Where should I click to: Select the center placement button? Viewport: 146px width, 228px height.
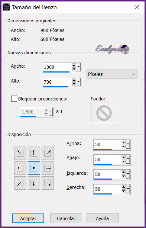[34, 168]
